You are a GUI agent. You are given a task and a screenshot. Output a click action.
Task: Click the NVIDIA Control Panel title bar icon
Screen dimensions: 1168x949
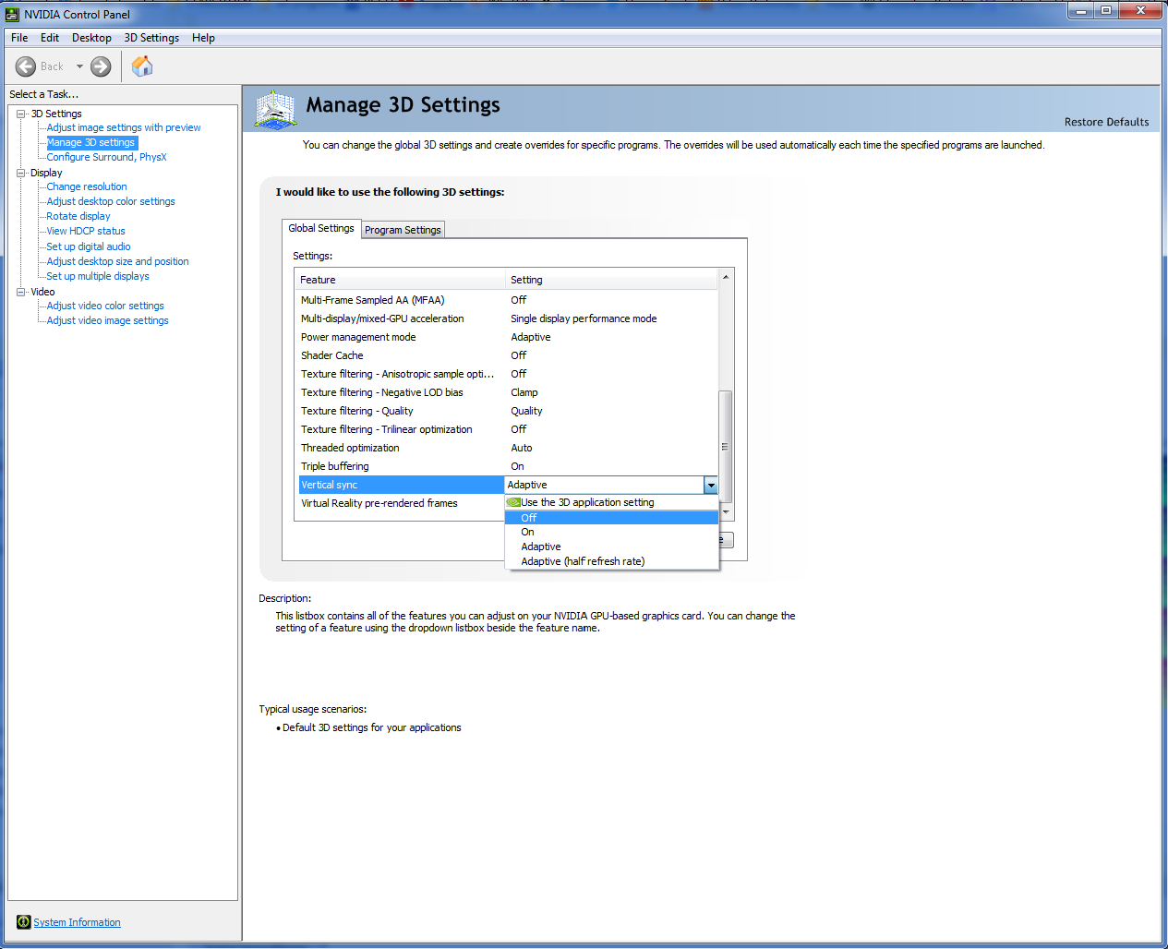[12, 14]
